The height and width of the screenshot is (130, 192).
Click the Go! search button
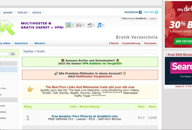13,54
